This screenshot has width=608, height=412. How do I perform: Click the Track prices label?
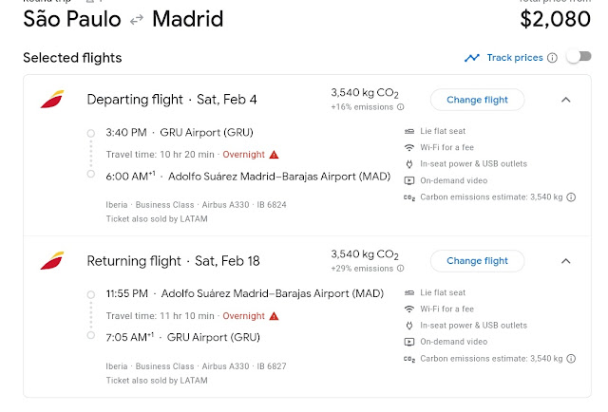click(x=514, y=58)
